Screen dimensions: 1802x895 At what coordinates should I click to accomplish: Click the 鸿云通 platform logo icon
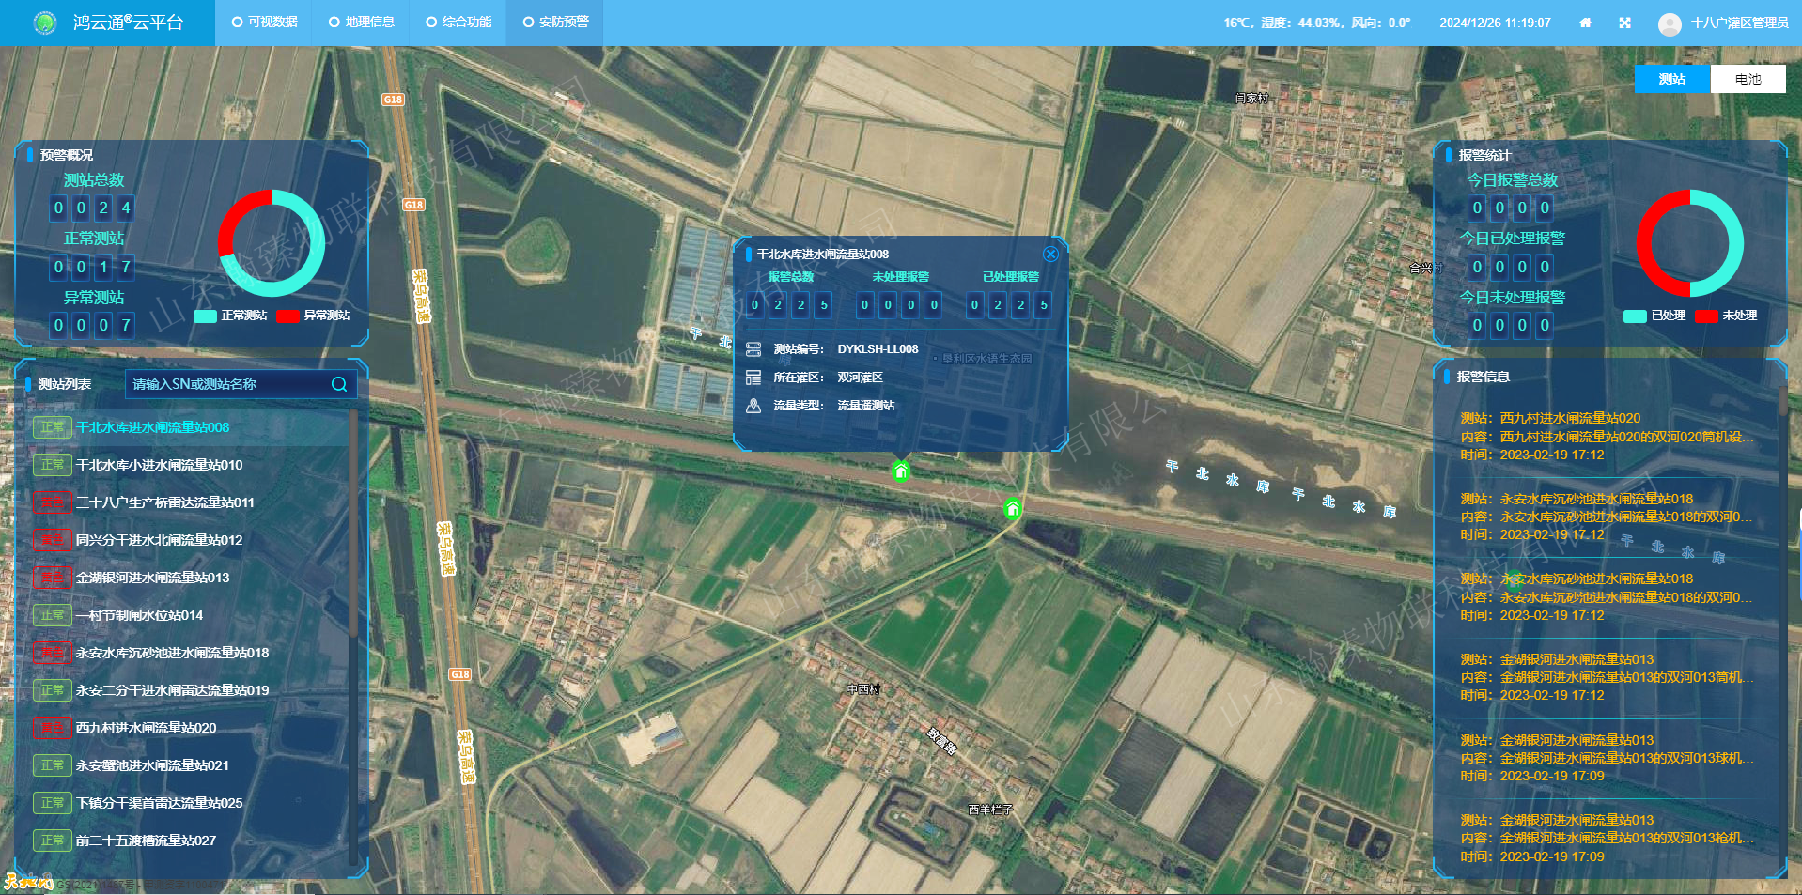(44, 23)
